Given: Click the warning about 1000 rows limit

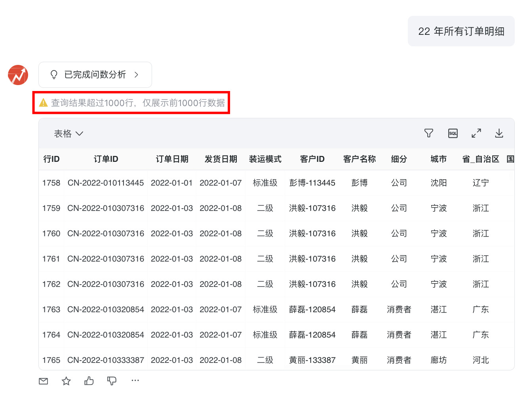Looking at the screenshot, I should [132, 103].
